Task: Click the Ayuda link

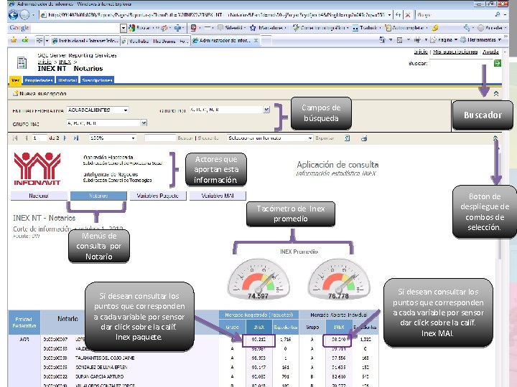Action: click(x=490, y=52)
